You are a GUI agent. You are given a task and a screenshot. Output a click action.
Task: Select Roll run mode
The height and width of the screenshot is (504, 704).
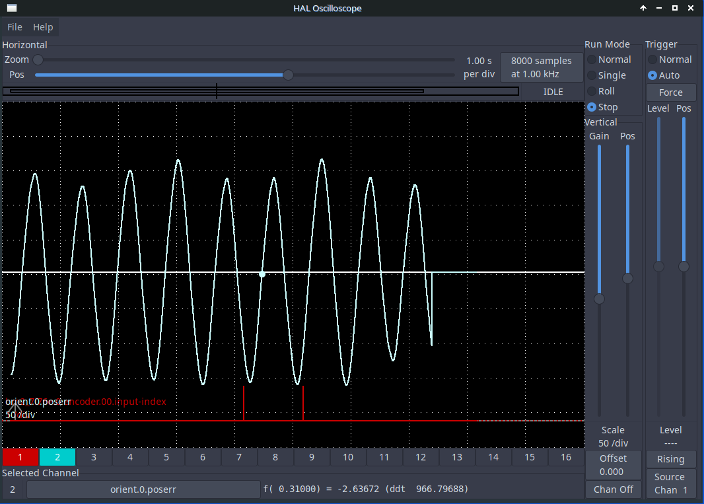(601, 91)
